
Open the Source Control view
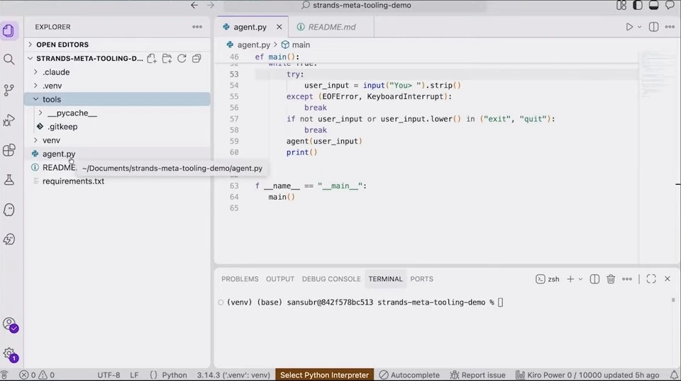(x=9, y=90)
